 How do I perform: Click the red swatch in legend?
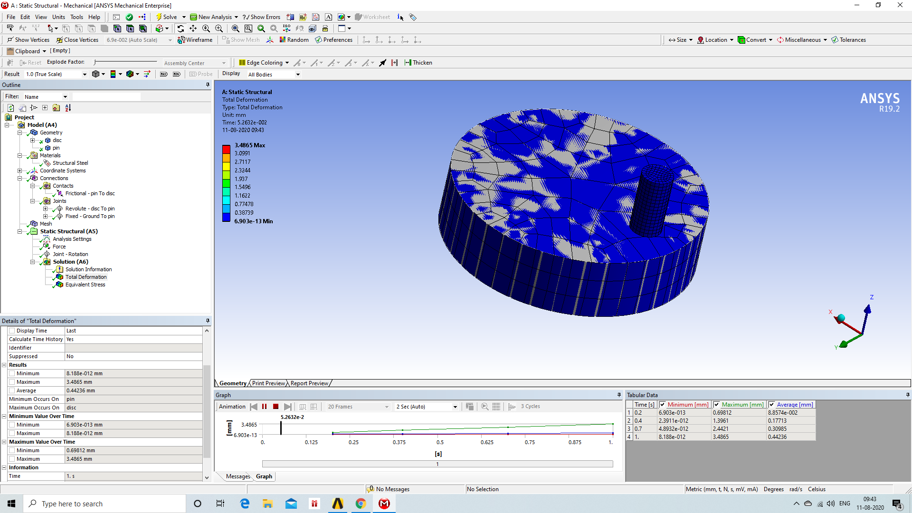[227, 149]
